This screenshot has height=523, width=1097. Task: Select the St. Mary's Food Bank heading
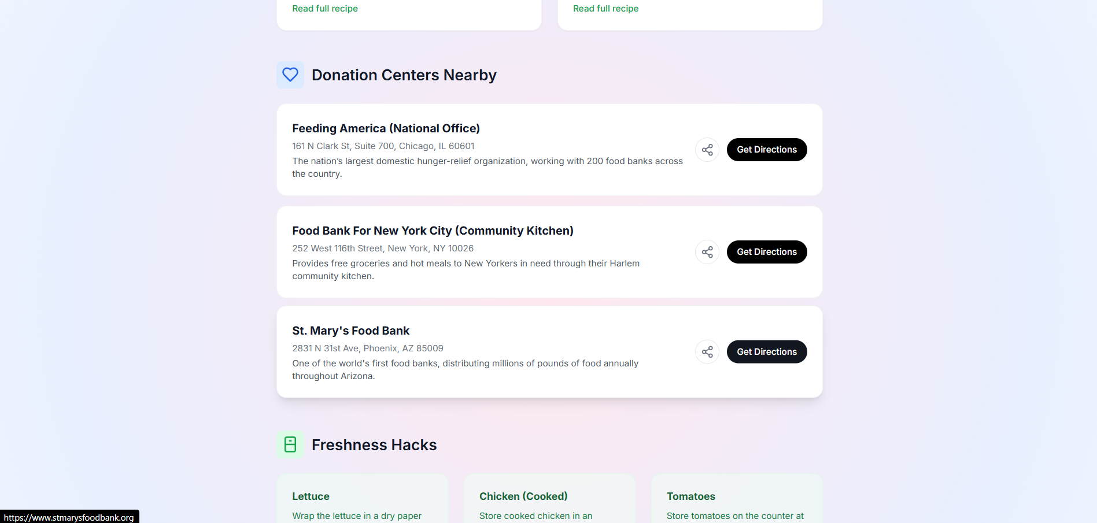350,331
